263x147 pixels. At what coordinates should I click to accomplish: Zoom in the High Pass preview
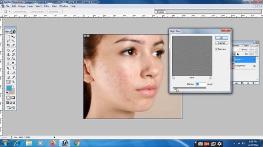point(211,78)
